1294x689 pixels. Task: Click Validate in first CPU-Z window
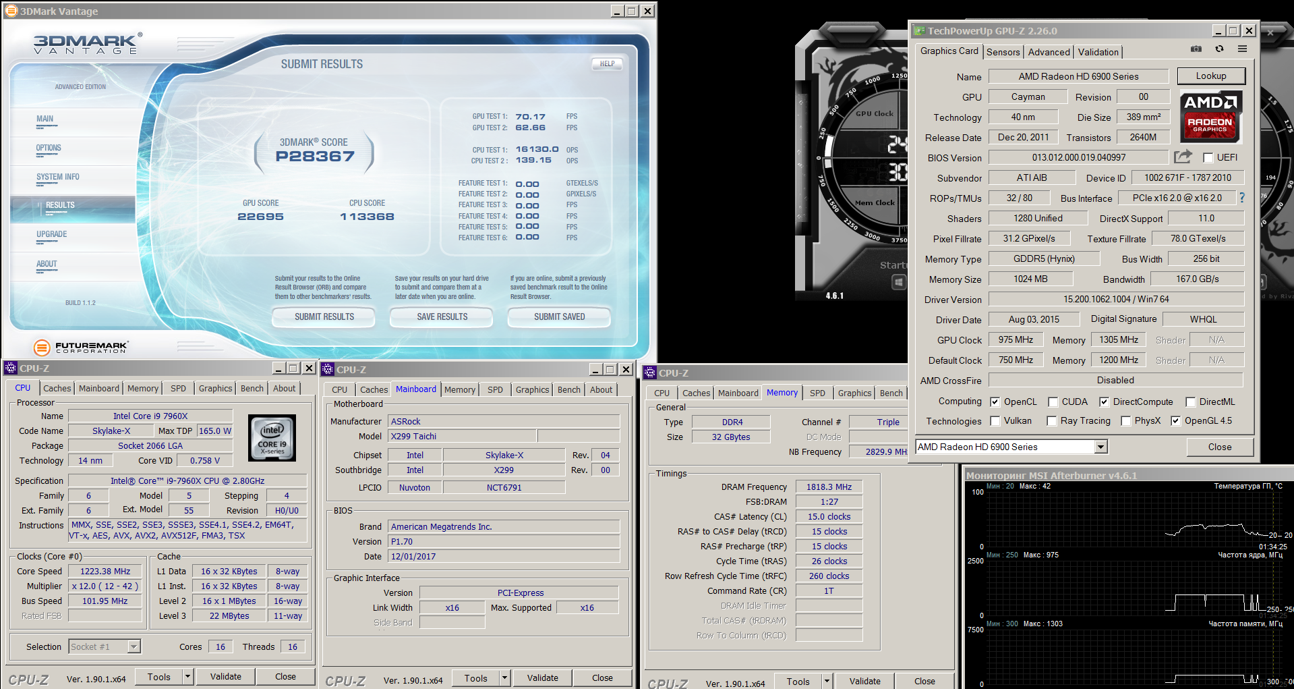pyautogui.click(x=225, y=677)
